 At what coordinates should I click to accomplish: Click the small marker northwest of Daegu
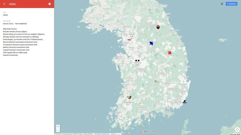(x=156, y=81)
